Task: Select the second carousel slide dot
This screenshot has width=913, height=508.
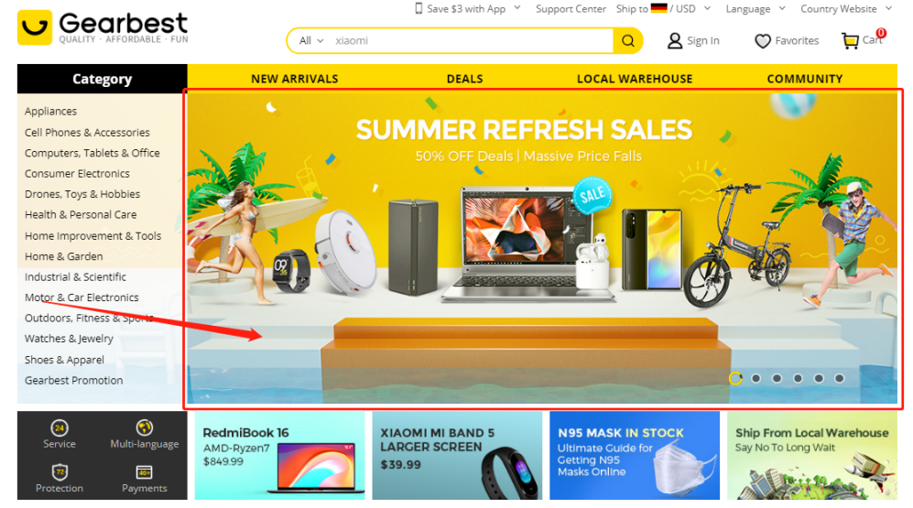Action: [755, 378]
